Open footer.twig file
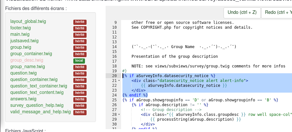The width and height of the screenshot is (292, 132). [x=20, y=28]
